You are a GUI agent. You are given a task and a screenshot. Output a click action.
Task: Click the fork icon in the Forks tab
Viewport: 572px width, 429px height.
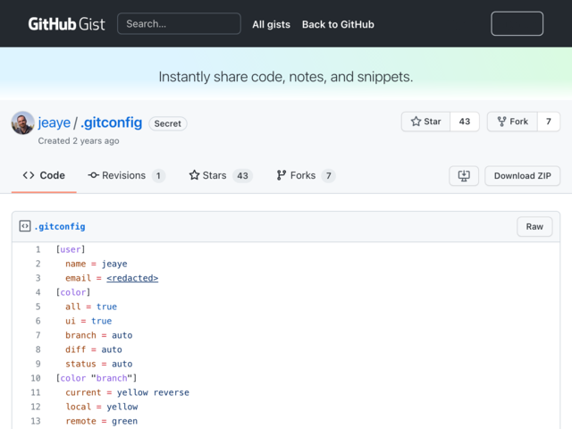pyautogui.click(x=281, y=175)
